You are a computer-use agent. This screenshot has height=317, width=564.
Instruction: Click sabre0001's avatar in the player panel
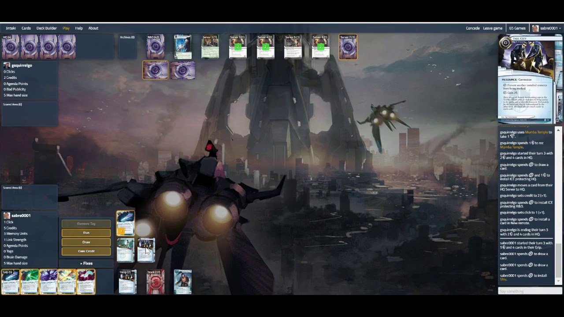pos(7,215)
